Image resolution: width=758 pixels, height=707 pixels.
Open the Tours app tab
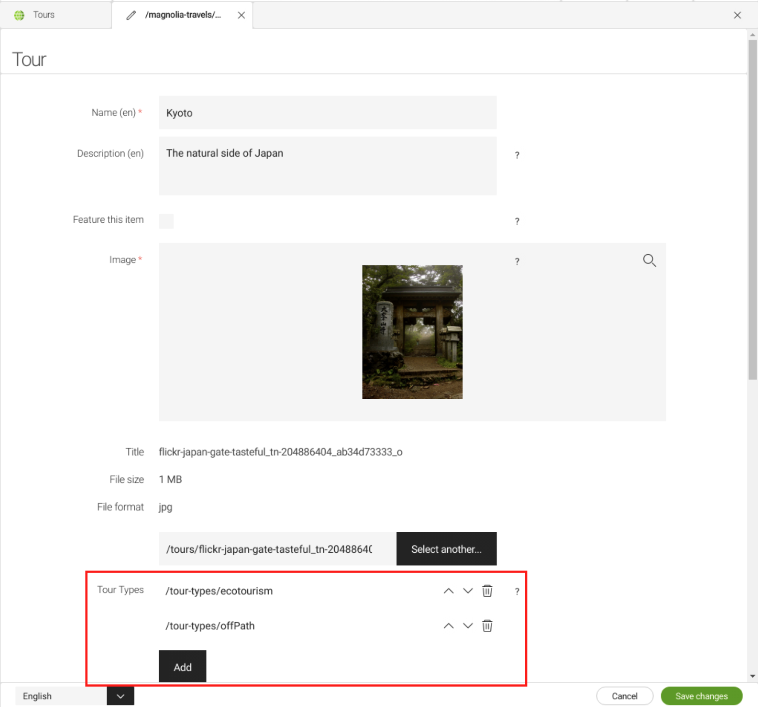[55, 15]
